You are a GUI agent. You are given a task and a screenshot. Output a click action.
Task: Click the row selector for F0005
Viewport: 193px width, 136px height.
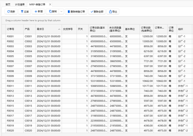(4, 56)
